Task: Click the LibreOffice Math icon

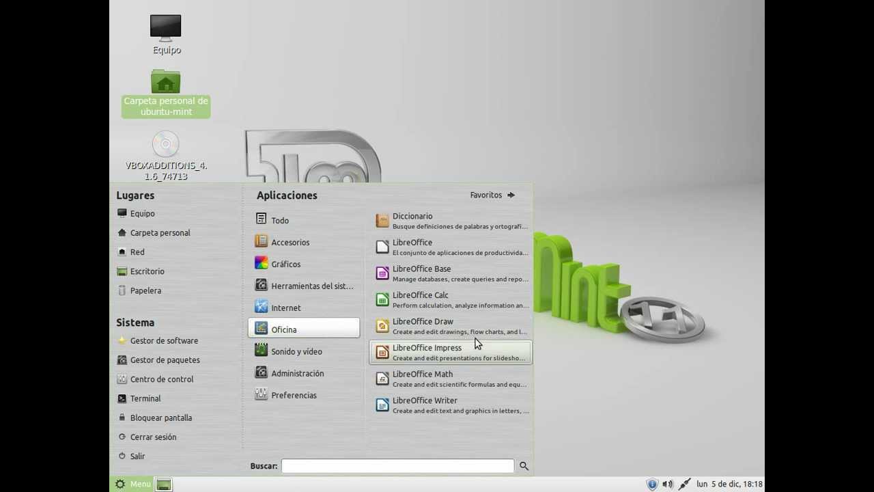Action: (x=382, y=379)
